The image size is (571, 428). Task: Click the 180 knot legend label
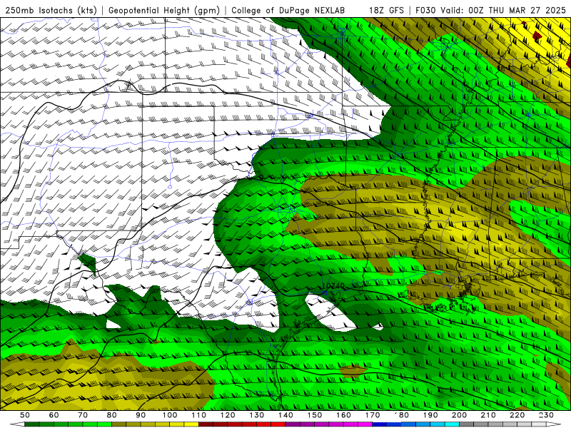[402, 415]
